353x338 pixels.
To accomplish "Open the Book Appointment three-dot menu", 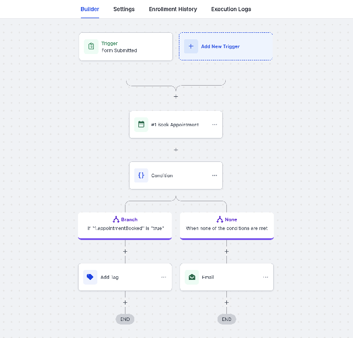I will 215,124.
